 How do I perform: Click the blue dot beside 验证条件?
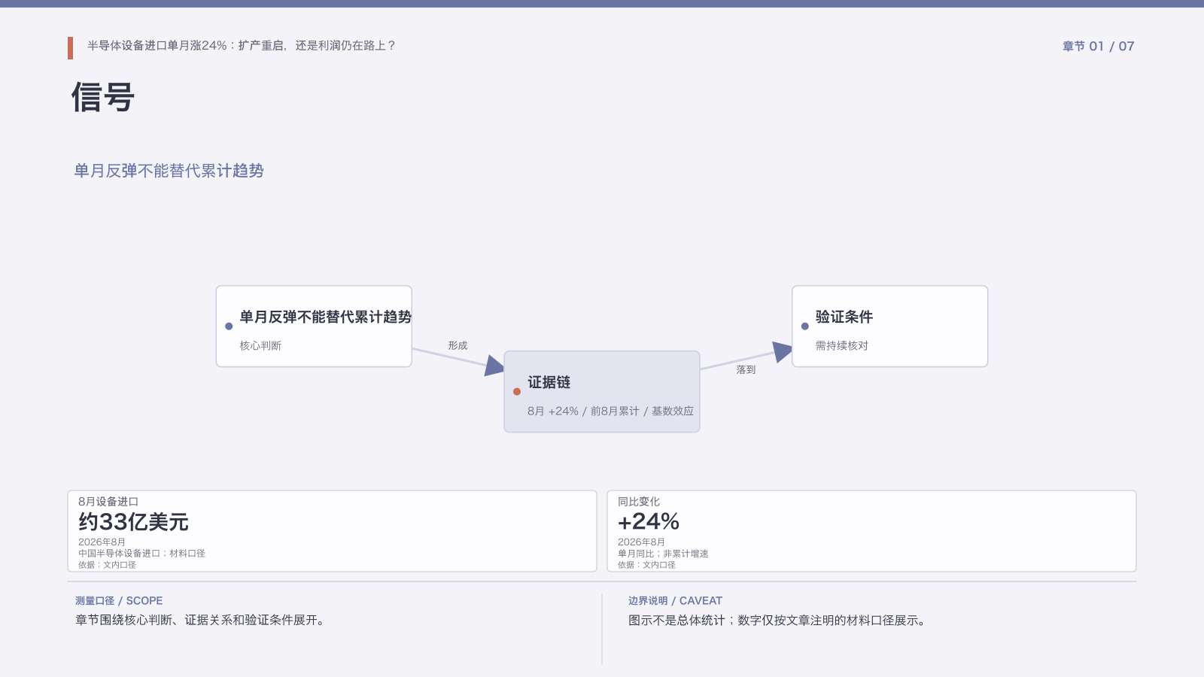[805, 326]
